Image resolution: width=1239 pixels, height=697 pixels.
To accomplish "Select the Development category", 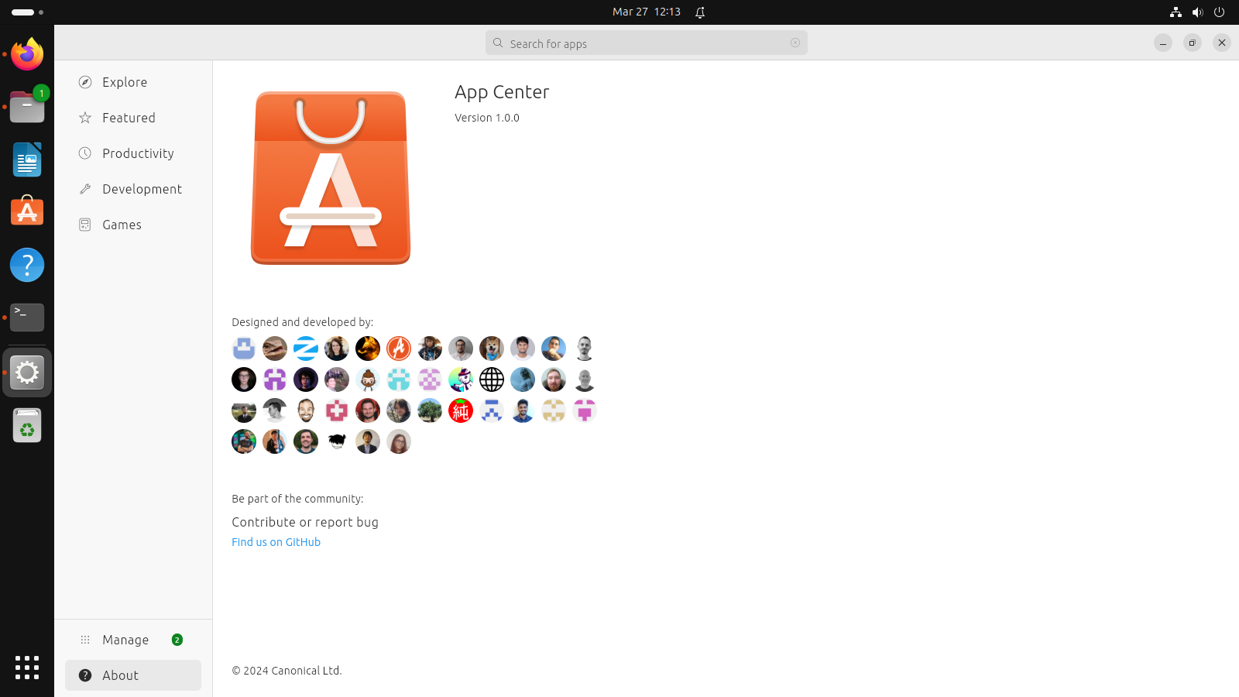I will 133,189.
